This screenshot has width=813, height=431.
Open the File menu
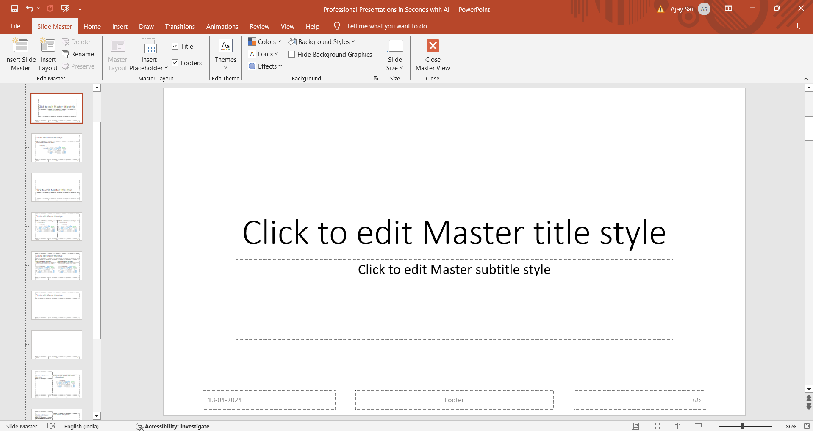(15, 26)
